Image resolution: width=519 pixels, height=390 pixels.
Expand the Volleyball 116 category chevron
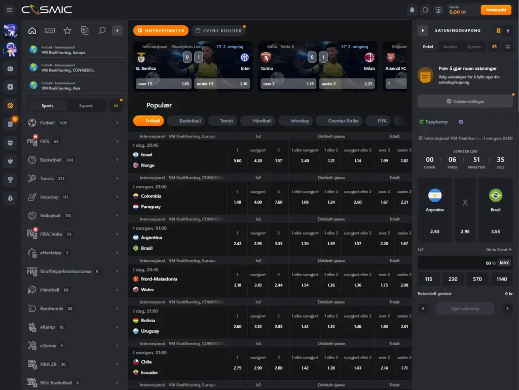coord(117,215)
